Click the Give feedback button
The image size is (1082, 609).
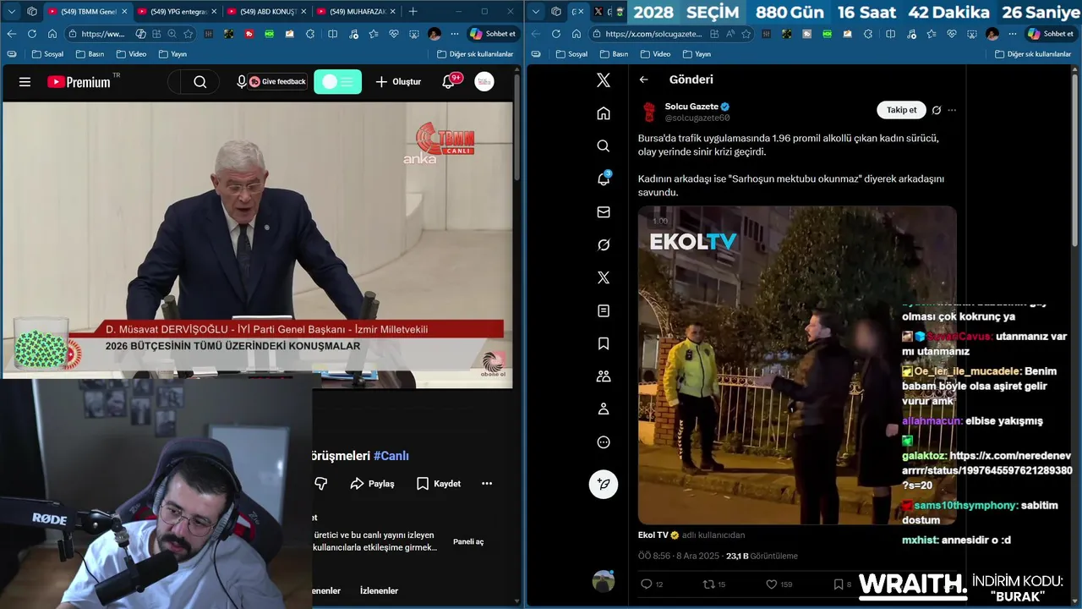tap(278, 82)
